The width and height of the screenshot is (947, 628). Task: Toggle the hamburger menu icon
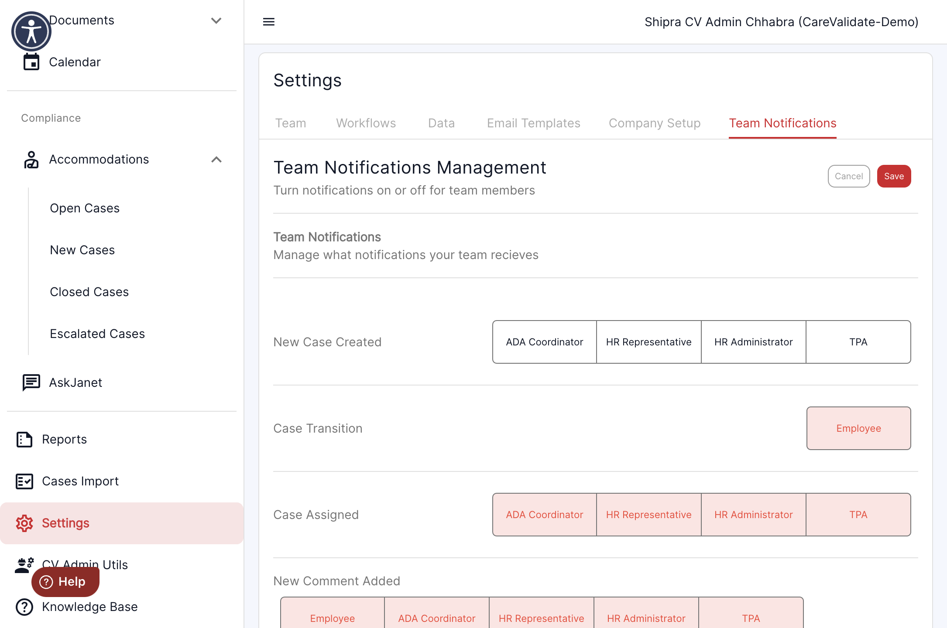point(269,22)
